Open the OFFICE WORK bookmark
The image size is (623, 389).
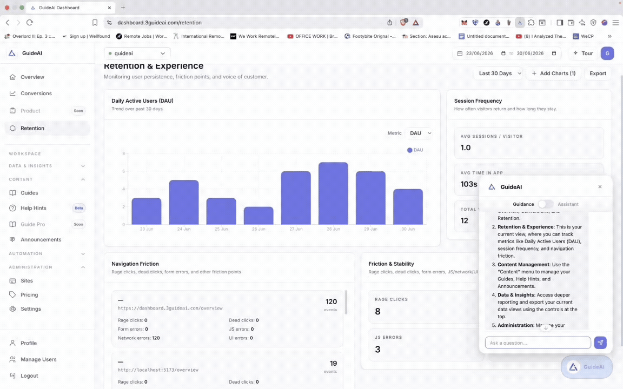click(x=312, y=36)
